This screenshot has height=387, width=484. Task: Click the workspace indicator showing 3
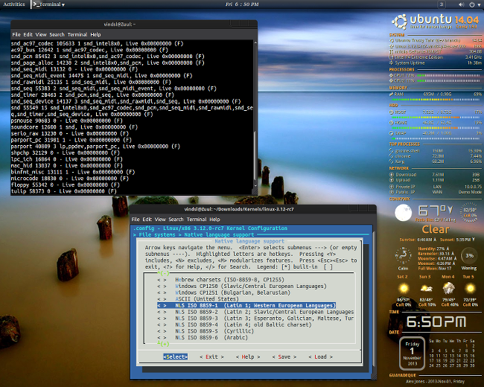click(442, 4)
